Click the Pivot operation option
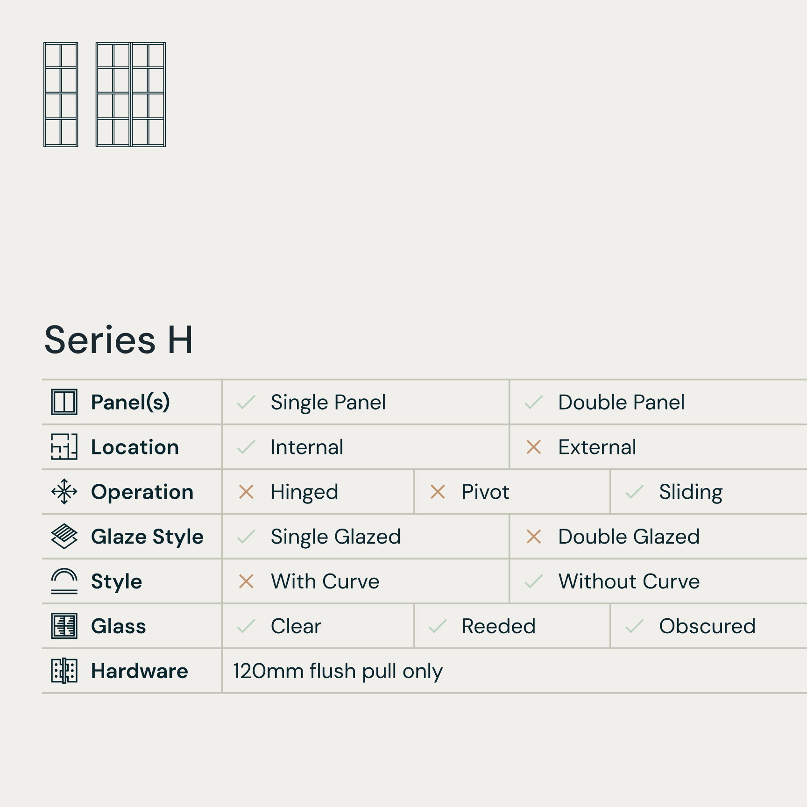This screenshot has height=807, width=807. tap(485, 492)
